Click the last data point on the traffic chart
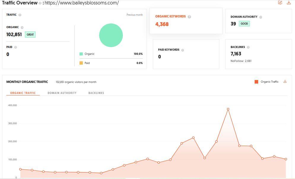This screenshot has height=179, width=295. click(286, 159)
